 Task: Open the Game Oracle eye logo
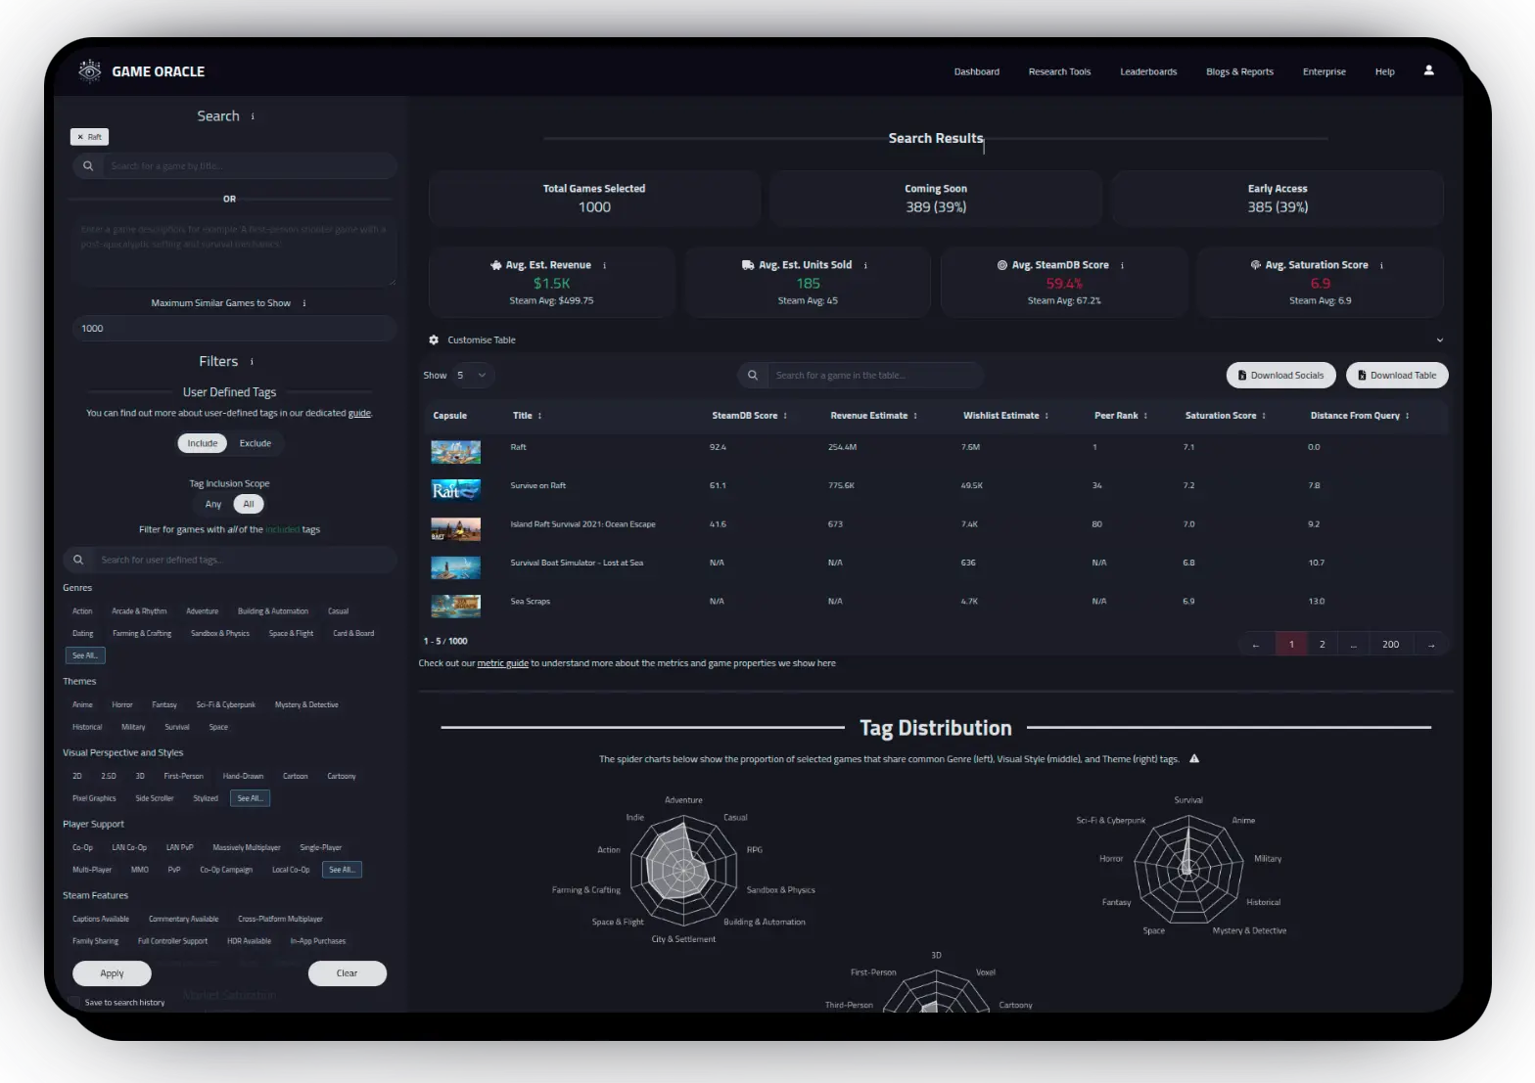(x=89, y=70)
